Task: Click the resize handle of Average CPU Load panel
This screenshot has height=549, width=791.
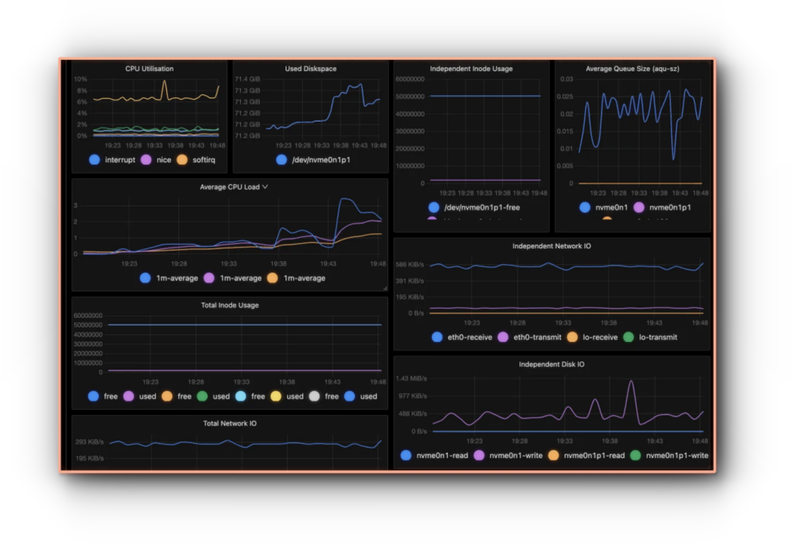Action: pyautogui.click(x=385, y=288)
